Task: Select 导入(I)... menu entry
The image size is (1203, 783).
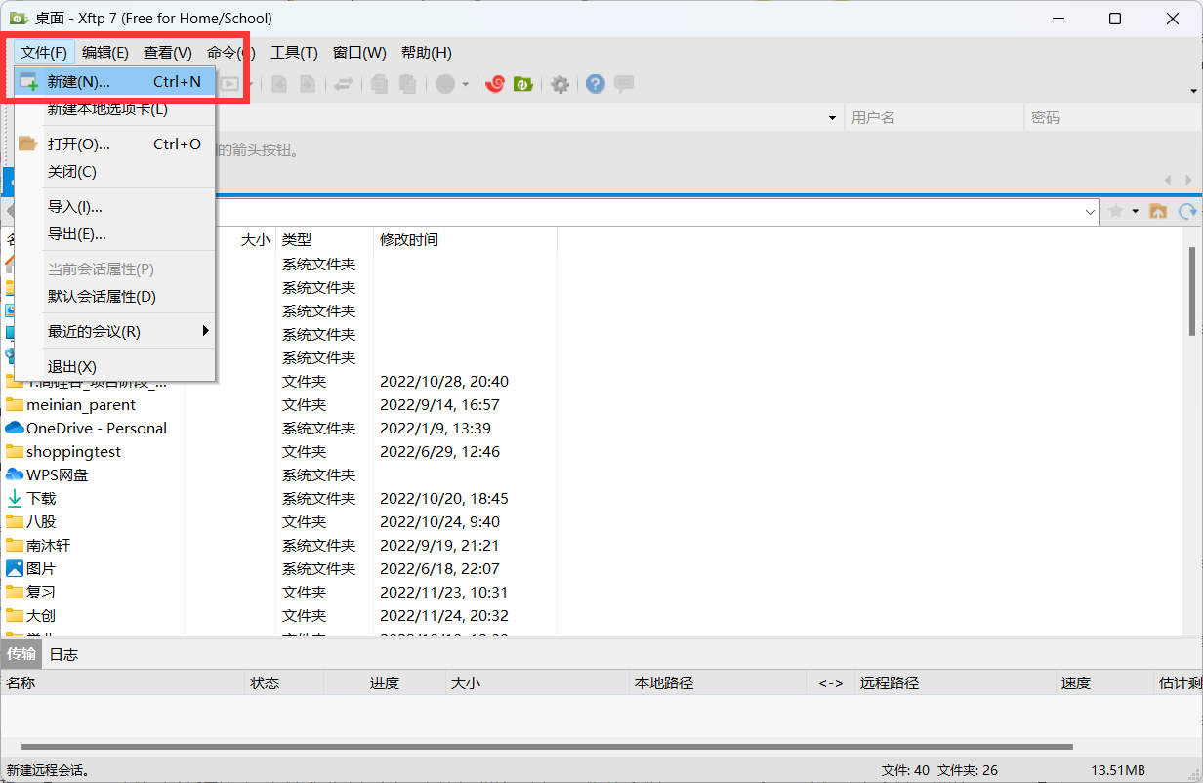Action: 114,207
